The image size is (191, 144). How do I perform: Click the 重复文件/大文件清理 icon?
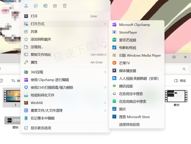point(26,110)
